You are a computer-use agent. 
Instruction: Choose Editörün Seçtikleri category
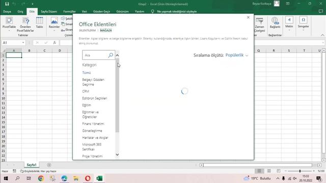coord(95,98)
